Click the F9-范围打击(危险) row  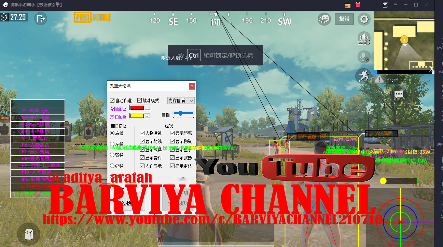coord(38,166)
